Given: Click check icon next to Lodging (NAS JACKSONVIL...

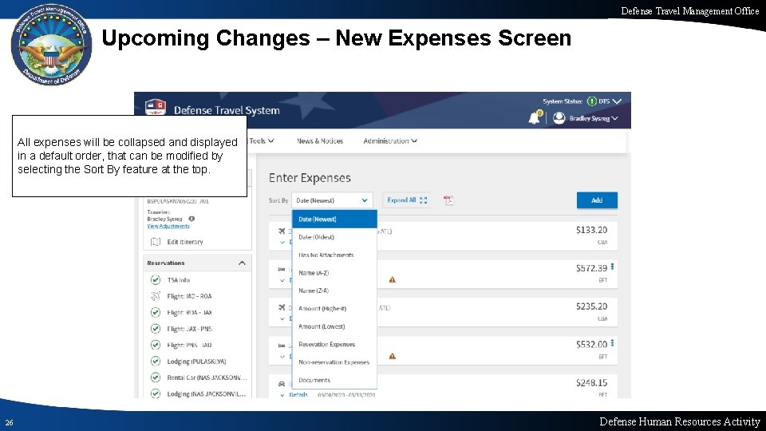Looking at the screenshot, I should [x=156, y=393].
